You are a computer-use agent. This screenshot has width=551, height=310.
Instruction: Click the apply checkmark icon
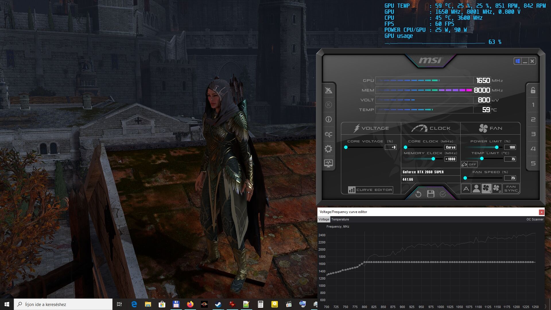(x=443, y=194)
